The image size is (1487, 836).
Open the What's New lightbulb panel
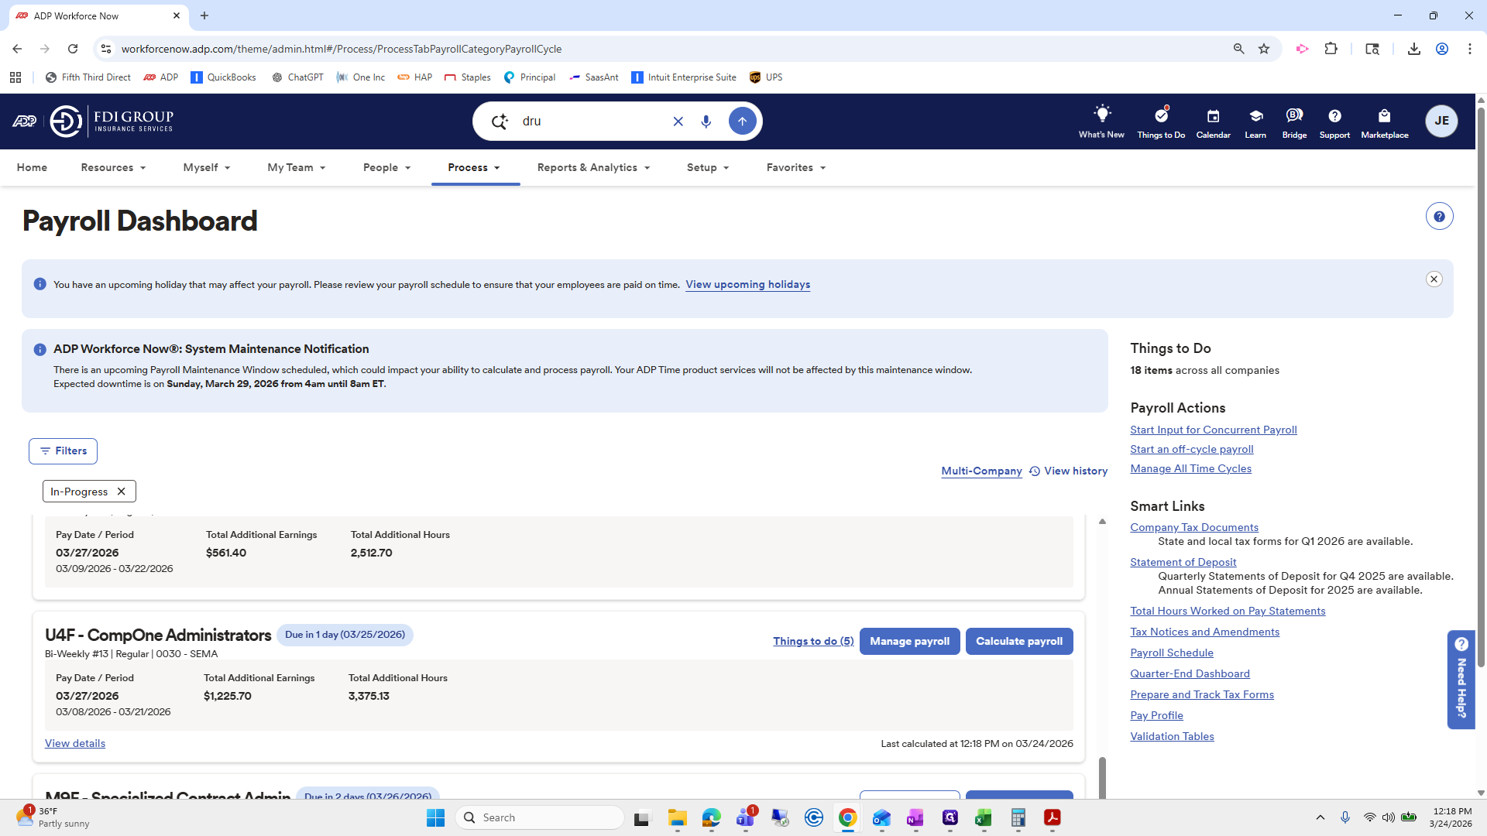click(1101, 121)
